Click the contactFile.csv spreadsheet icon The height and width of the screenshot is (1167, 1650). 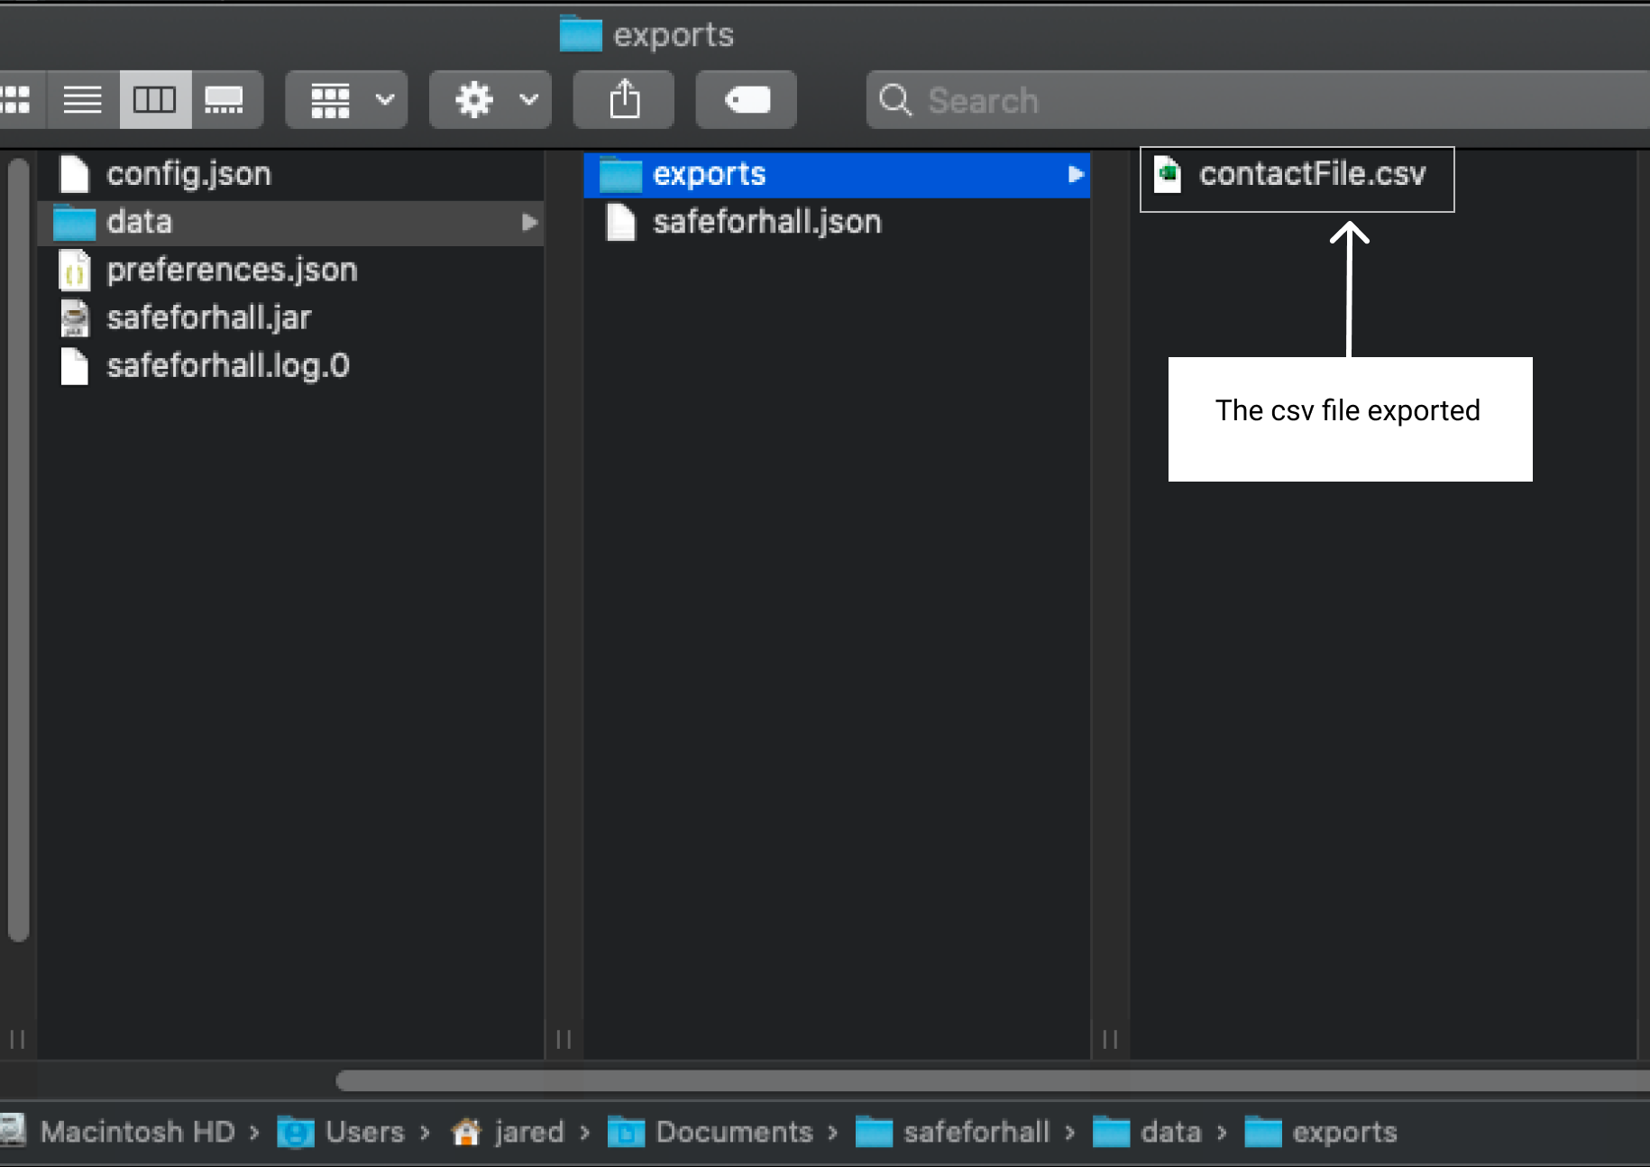point(1168,174)
